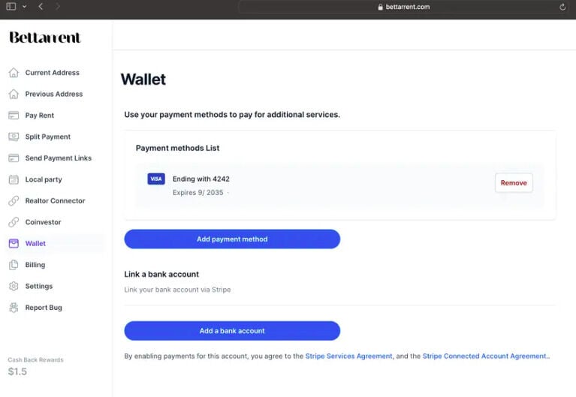Viewport: 576px width, 397px height.
Task: Toggle the browser sidebar icon
Action: [11, 7]
